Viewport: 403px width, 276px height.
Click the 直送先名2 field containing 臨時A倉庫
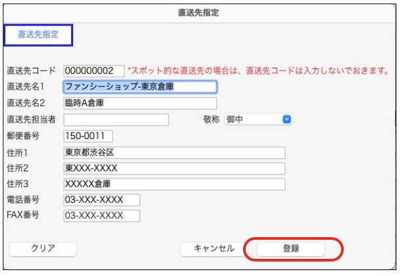140,103
